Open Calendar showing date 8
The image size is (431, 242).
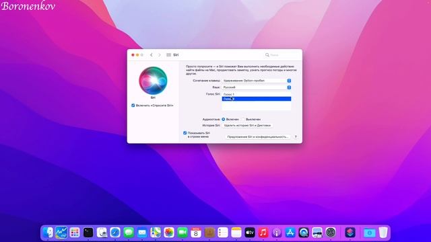point(196,233)
